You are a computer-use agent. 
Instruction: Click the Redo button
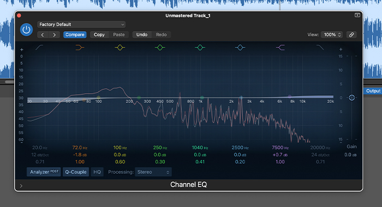162,35
